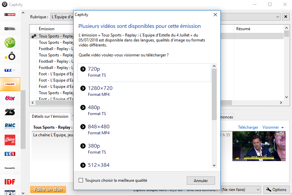Select the Gulli channel logo
The width and height of the screenshot is (292, 195).
tap(10, 42)
